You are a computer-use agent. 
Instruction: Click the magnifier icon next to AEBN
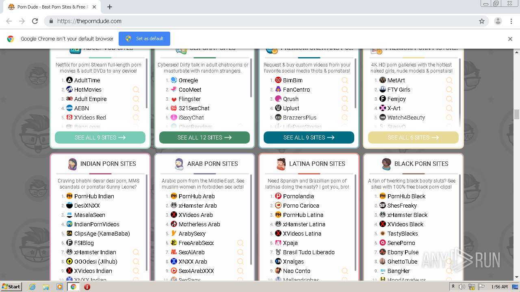tap(136, 108)
